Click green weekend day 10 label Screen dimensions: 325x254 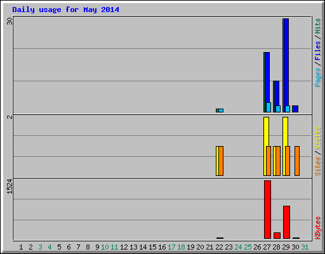pos(105,247)
